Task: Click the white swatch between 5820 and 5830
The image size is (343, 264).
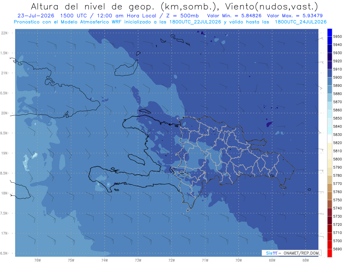Action: [330, 139]
